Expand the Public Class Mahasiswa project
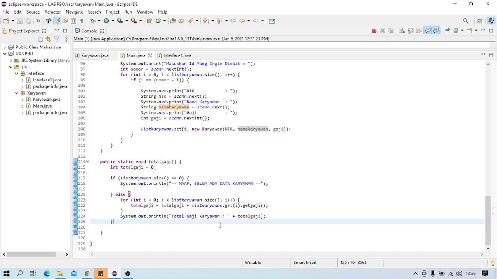497x279 pixels. [5, 47]
